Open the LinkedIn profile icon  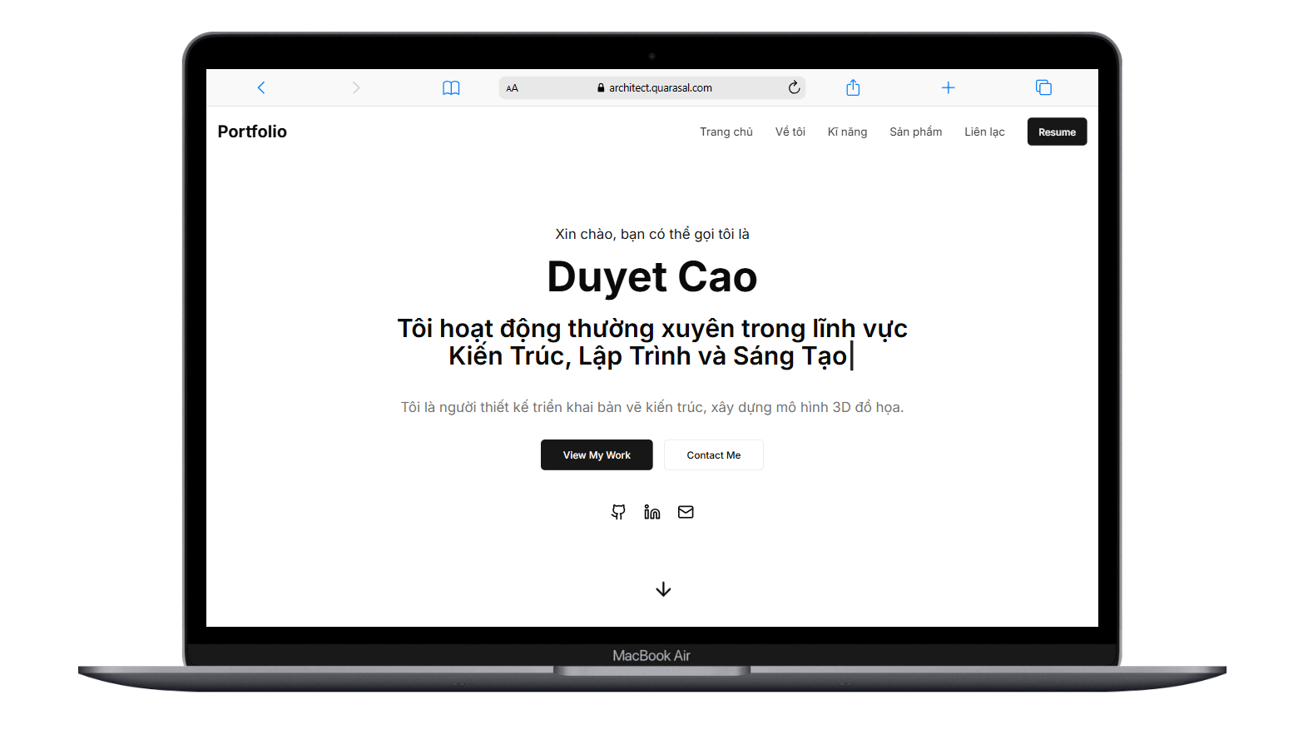coord(652,512)
